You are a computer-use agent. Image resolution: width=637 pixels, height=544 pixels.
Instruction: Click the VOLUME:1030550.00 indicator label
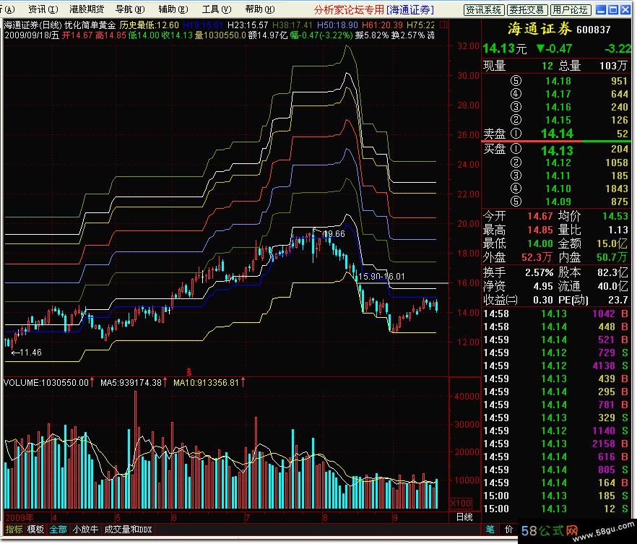[46, 383]
